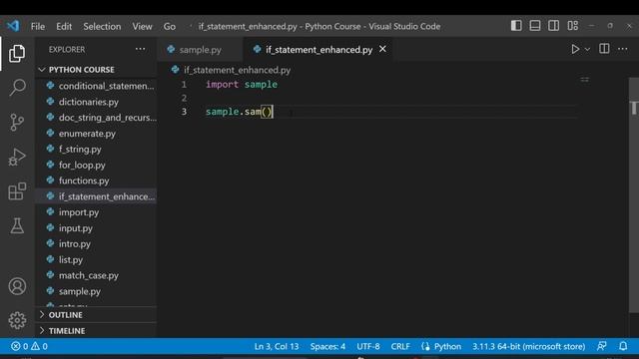The image size is (639, 359).
Task: Open the View menu
Action: click(x=142, y=27)
